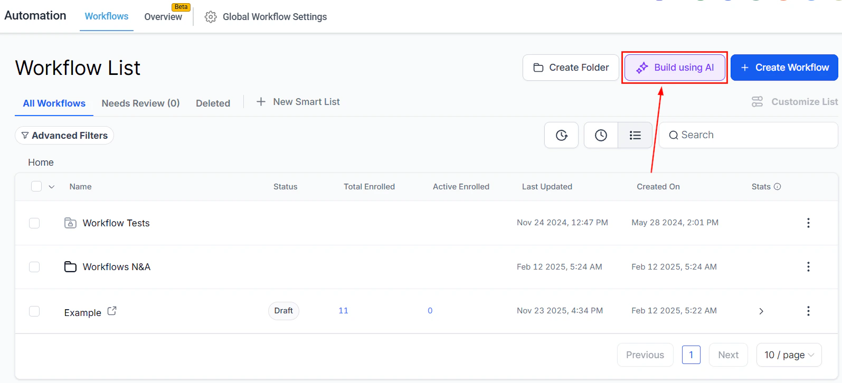Image resolution: width=842 pixels, height=383 pixels.
Task: Click the Name column header
Action: tap(80, 187)
